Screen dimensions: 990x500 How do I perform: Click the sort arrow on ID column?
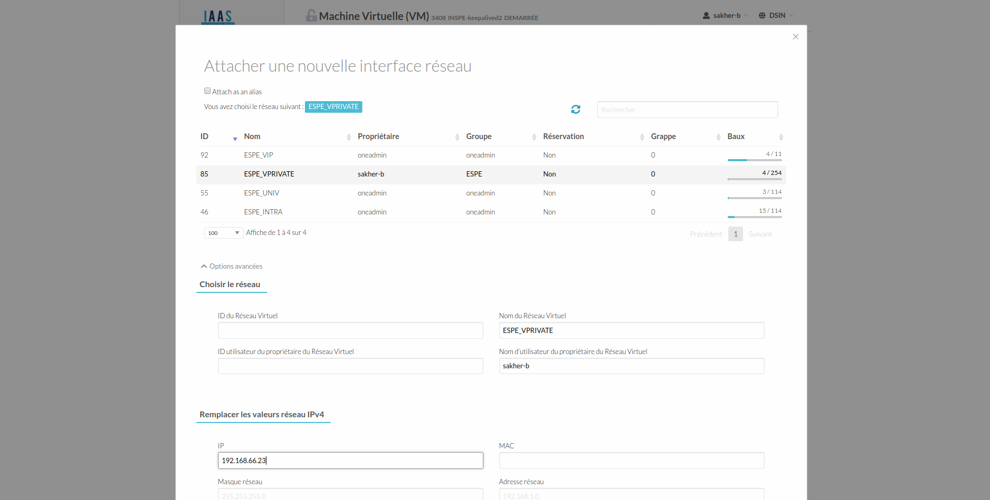(x=235, y=138)
